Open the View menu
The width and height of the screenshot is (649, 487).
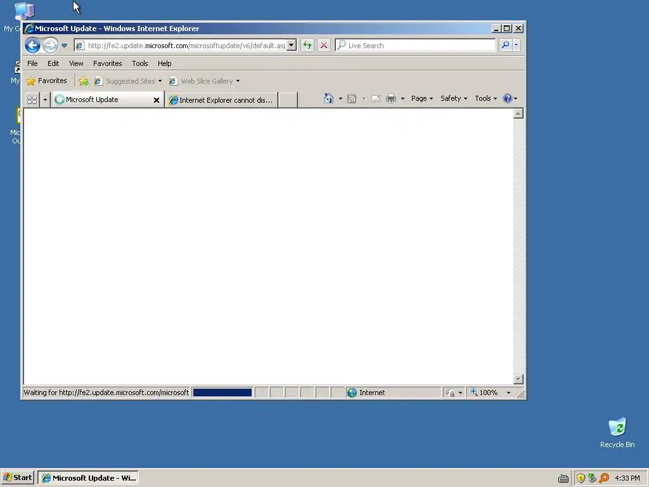click(x=76, y=63)
